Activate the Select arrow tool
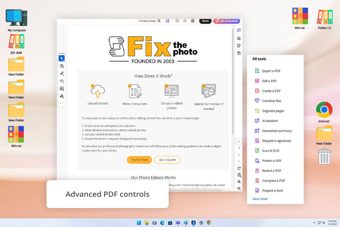 [x=62, y=58]
